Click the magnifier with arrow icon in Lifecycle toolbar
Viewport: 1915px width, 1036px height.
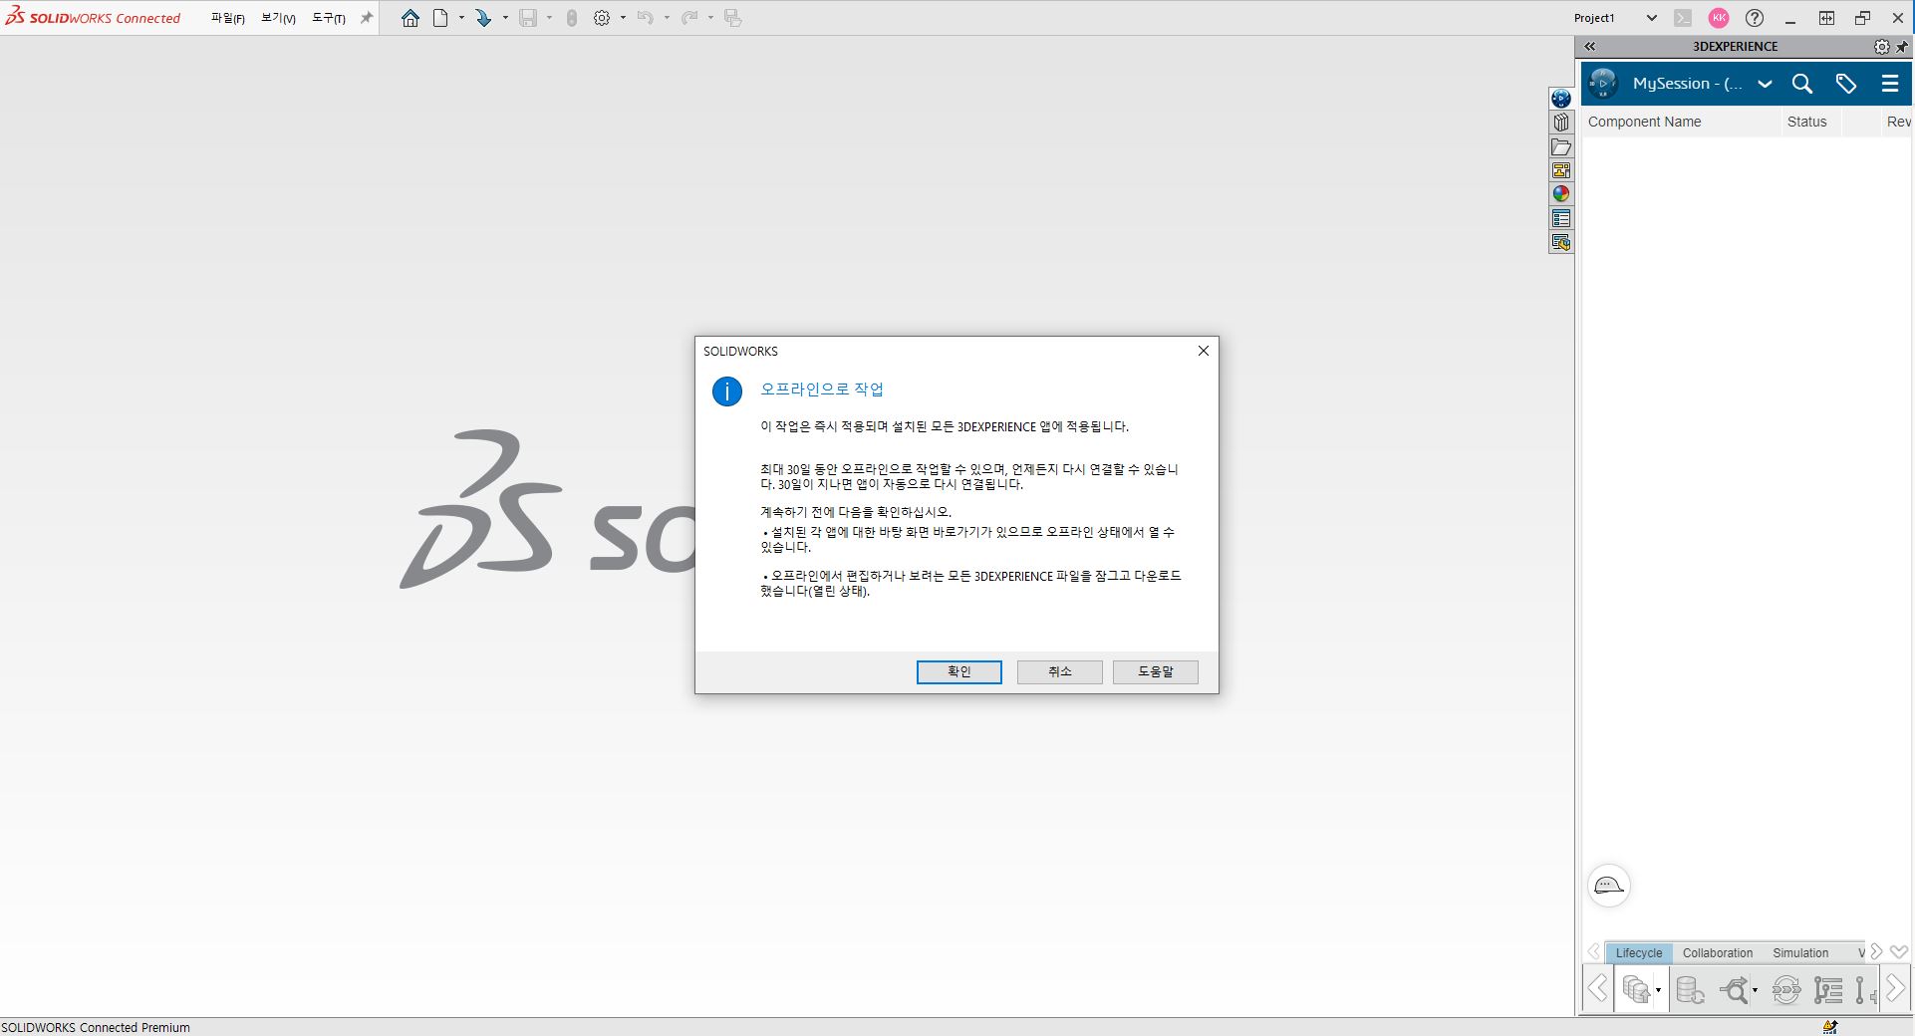(1736, 989)
